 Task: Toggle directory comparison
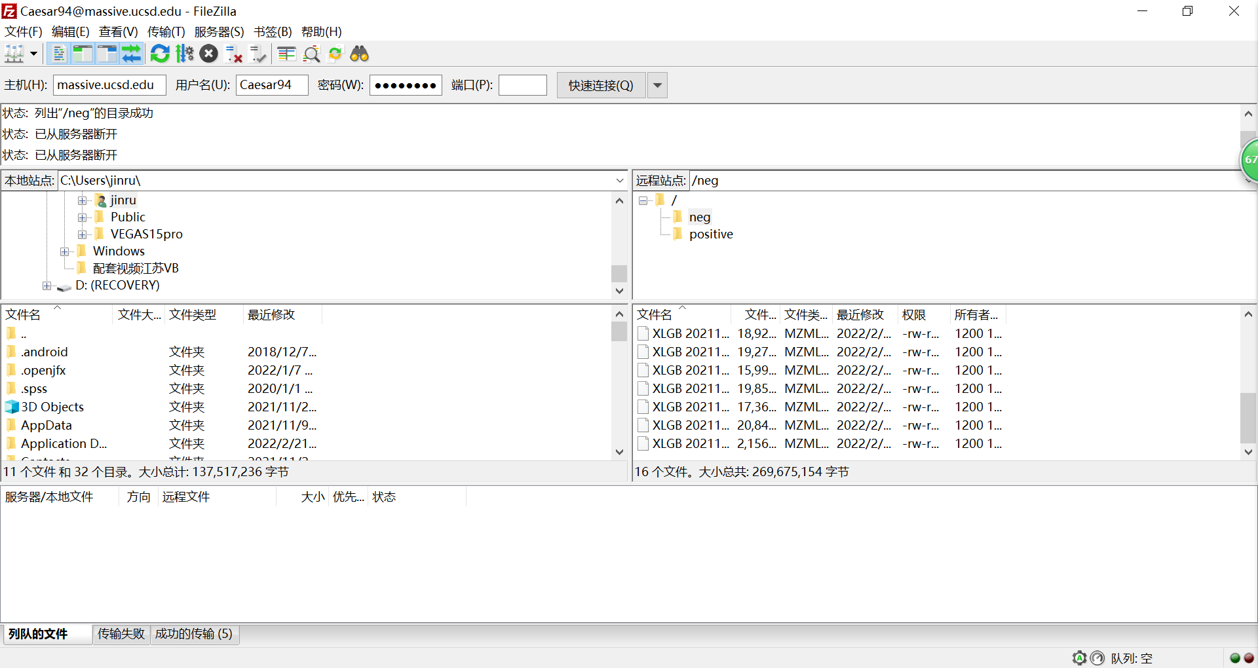point(311,54)
